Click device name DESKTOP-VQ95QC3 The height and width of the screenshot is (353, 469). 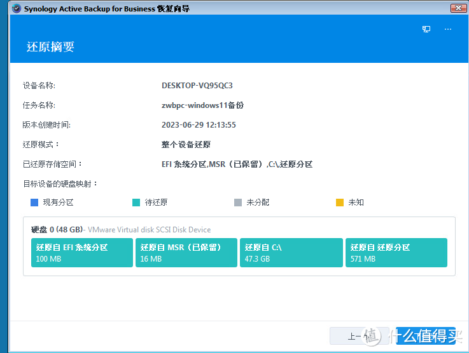click(197, 86)
